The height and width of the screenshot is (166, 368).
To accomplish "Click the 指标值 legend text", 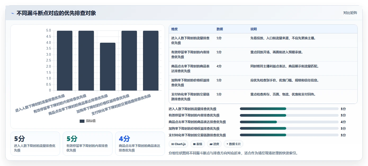I will point(91,121).
